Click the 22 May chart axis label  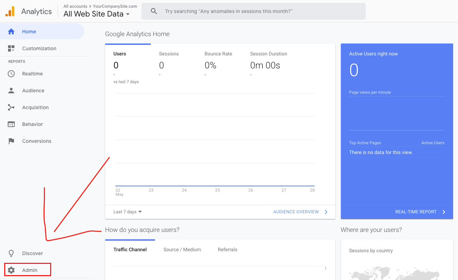coord(119,192)
